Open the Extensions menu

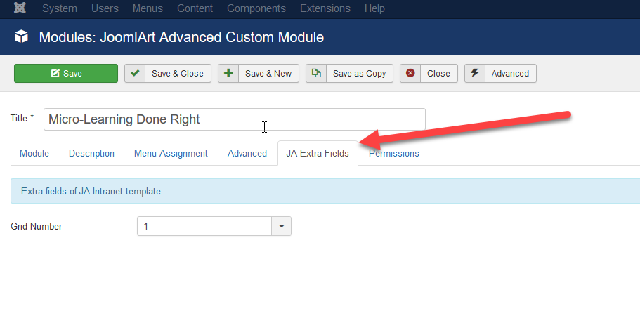tap(325, 8)
